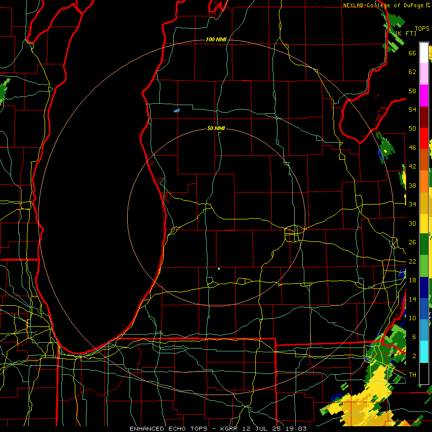432x432 pixels.
Task: Click the '66' legend value
Action: [412, 53]
